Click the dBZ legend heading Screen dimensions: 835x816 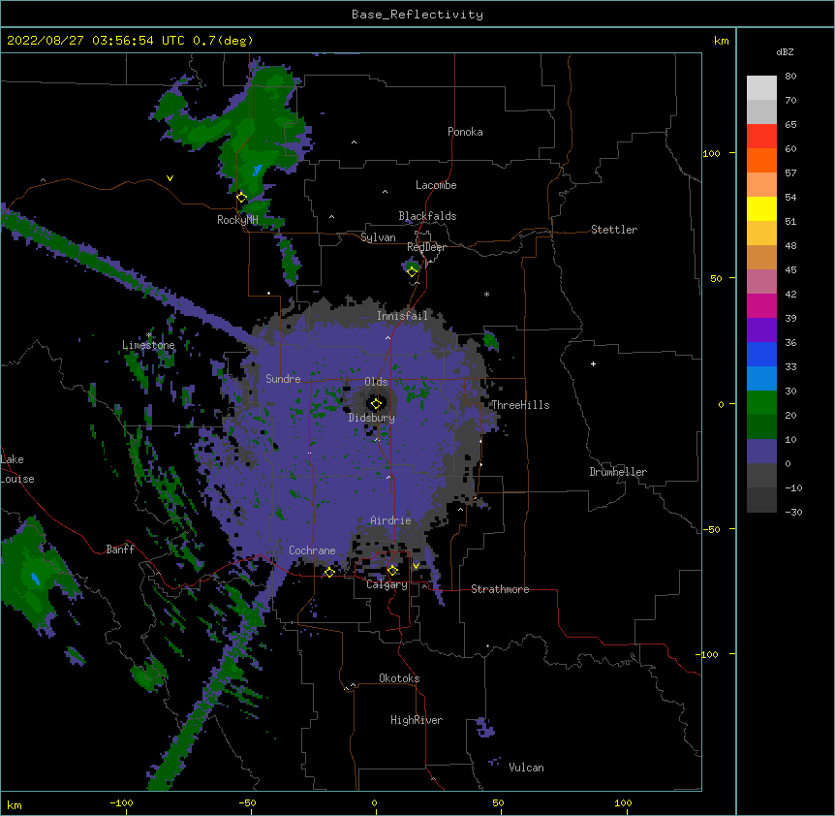pos(785,52)
